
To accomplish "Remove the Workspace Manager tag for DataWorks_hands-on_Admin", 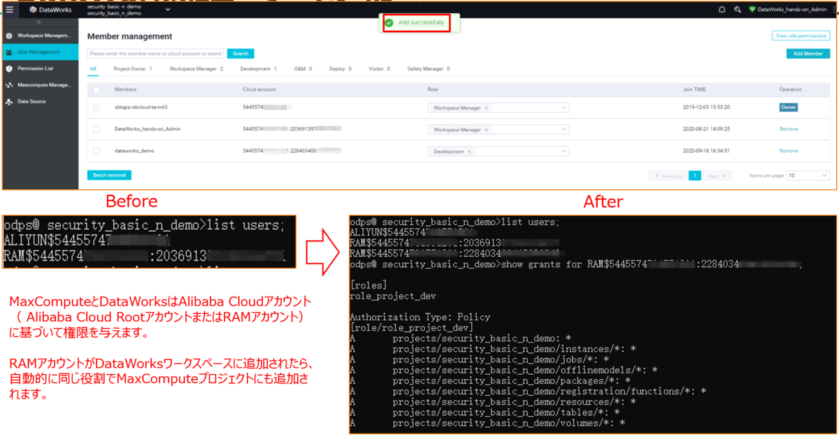I will pos(486,129).
